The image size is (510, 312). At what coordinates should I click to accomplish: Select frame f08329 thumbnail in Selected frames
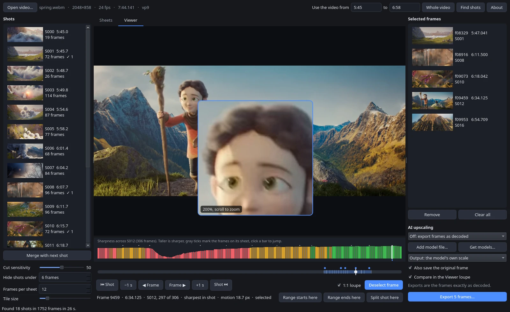coord(433,36)
